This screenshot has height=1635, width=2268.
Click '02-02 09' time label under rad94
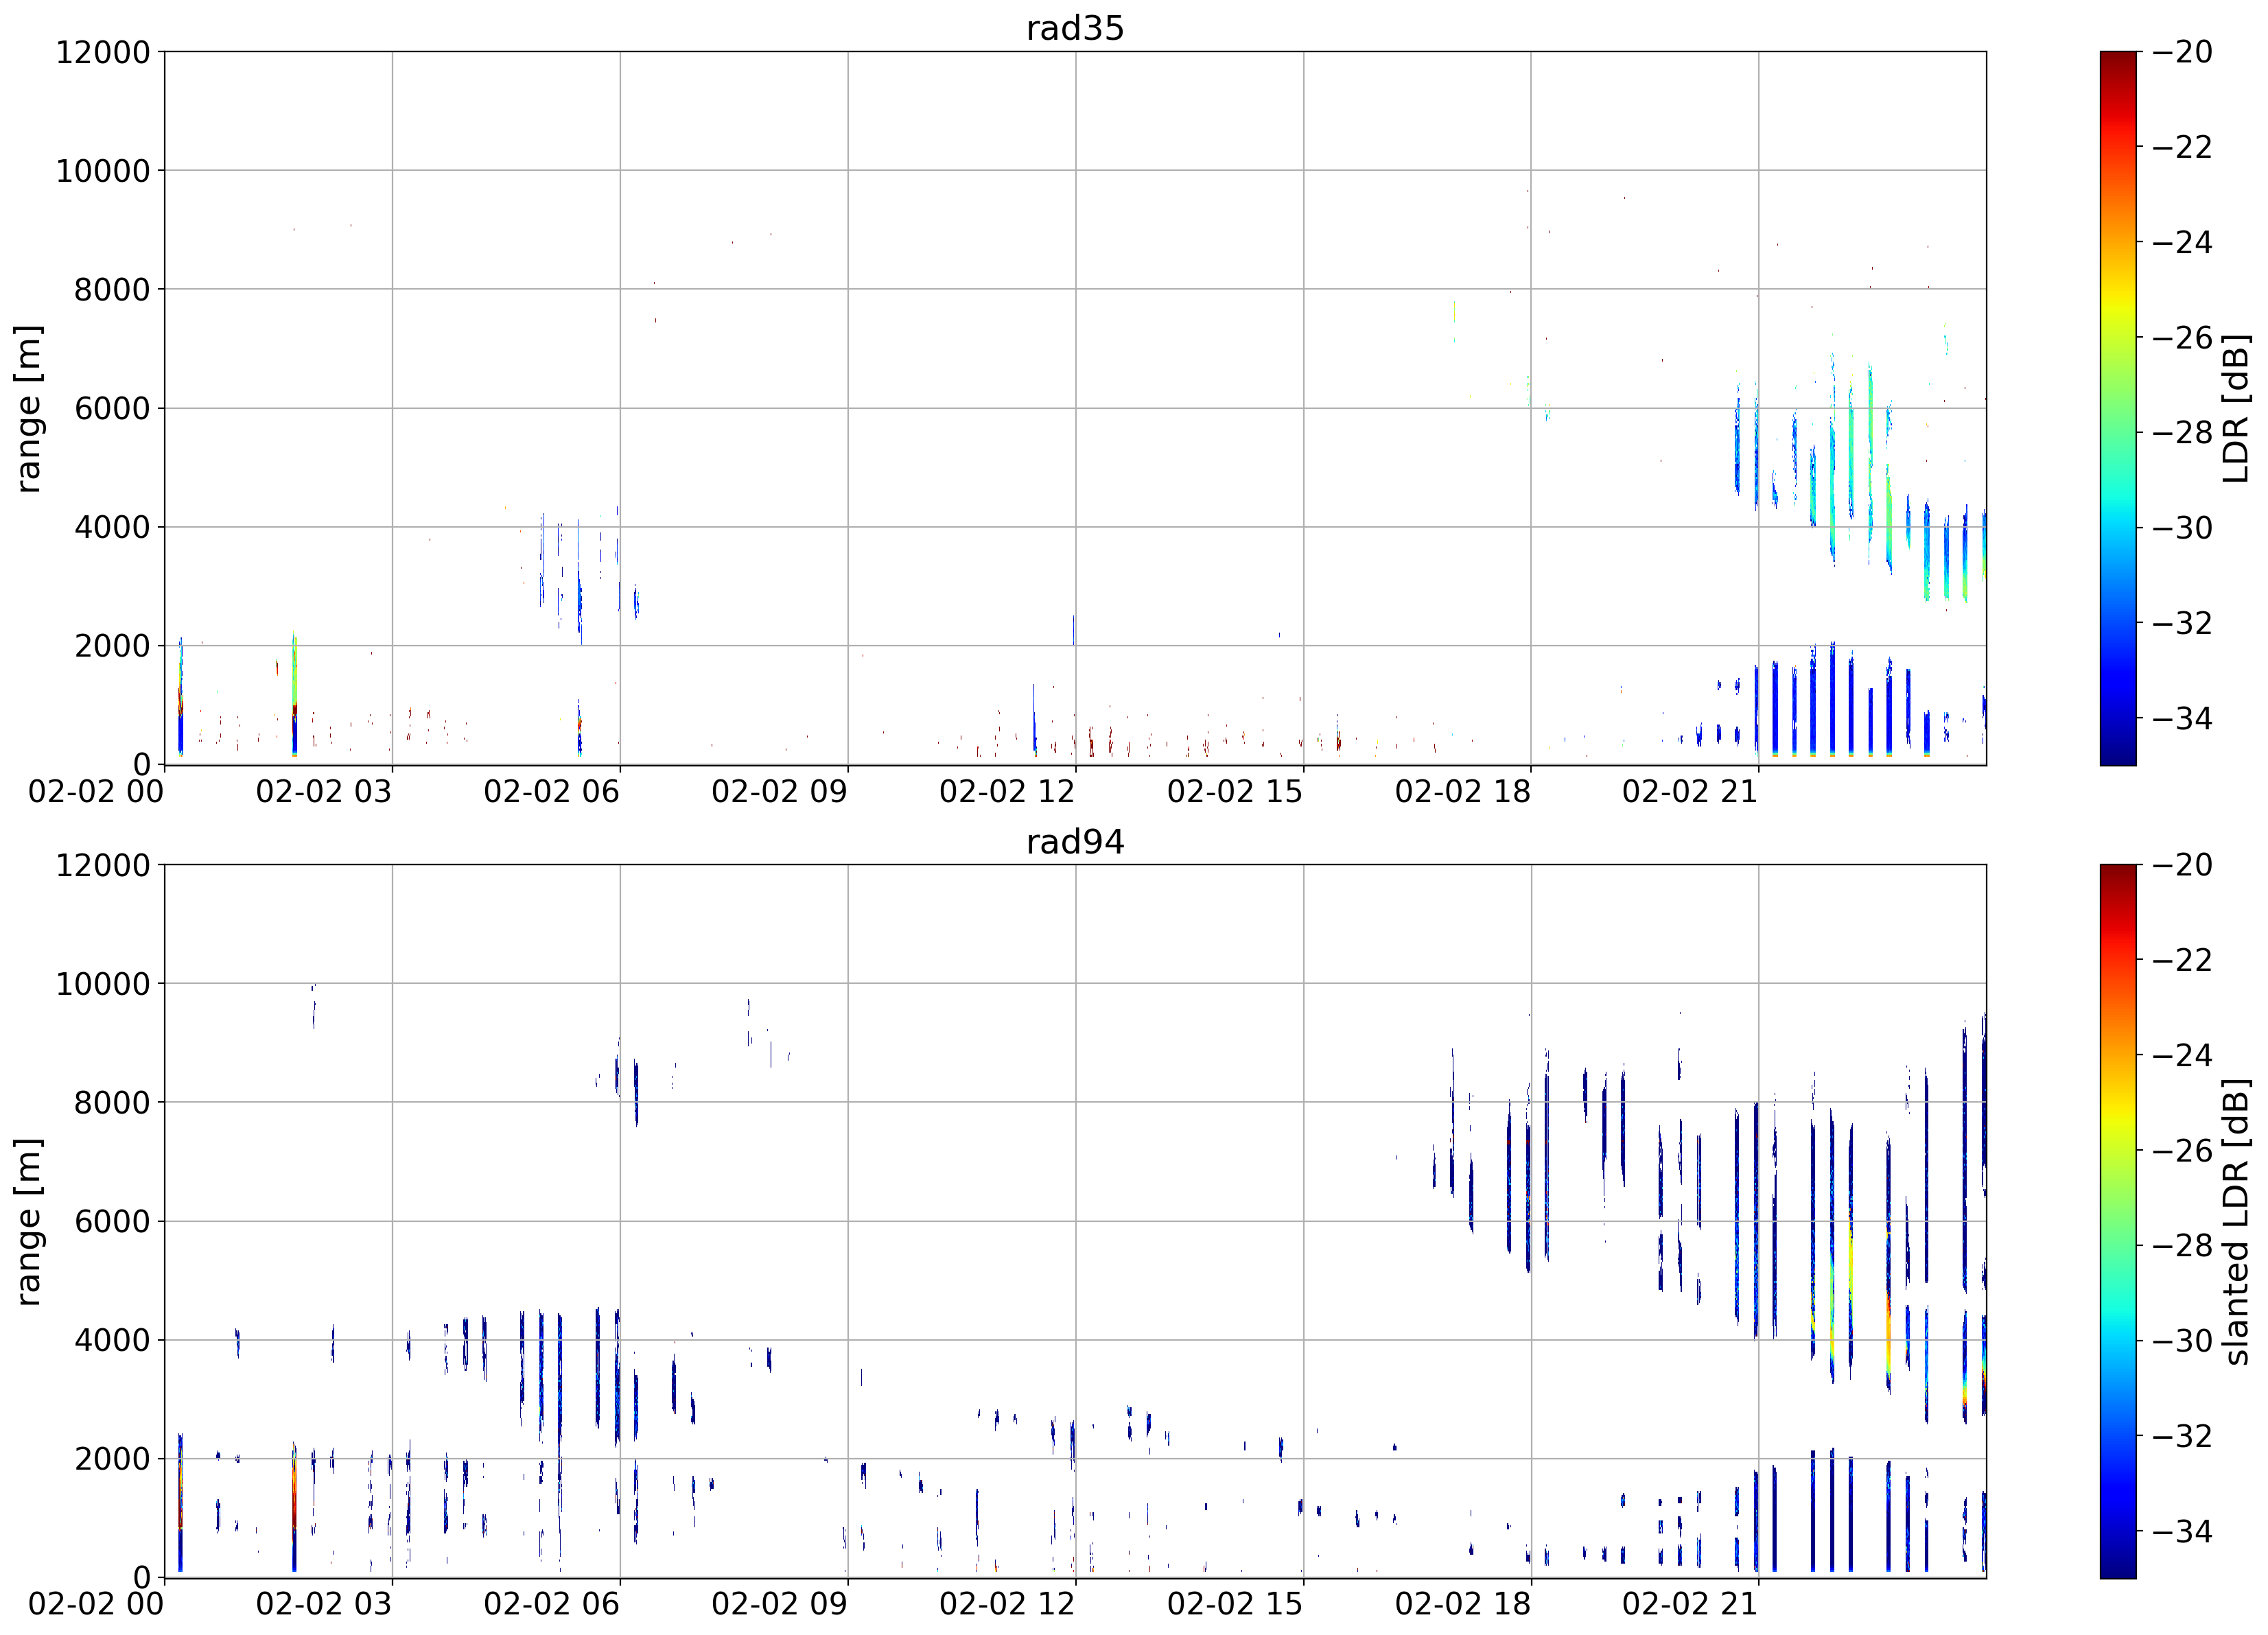point(780,1605)
